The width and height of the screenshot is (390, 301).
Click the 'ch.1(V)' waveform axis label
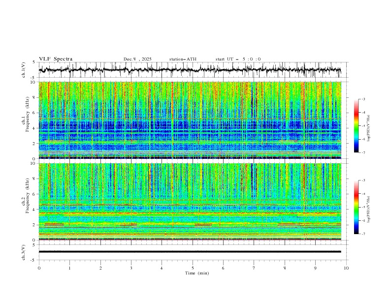coord(24,70)
